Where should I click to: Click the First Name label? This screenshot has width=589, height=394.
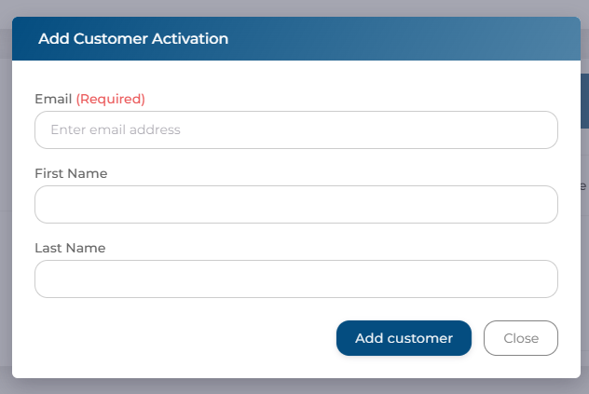[71, 173]
